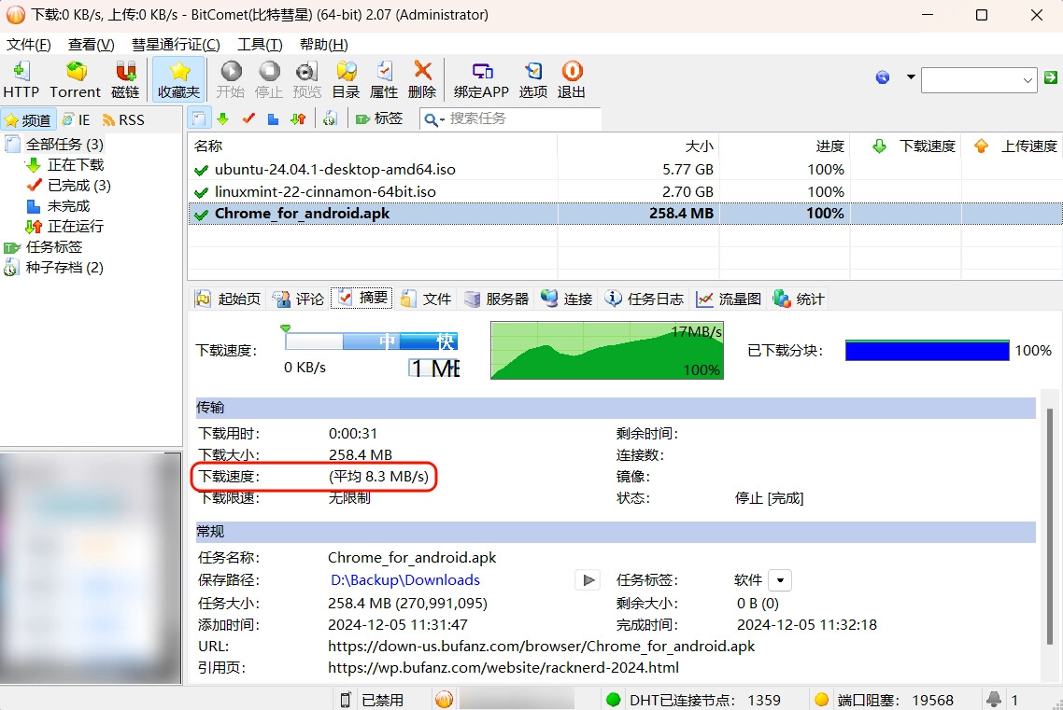Open the 帮助(H) menu

323,45
